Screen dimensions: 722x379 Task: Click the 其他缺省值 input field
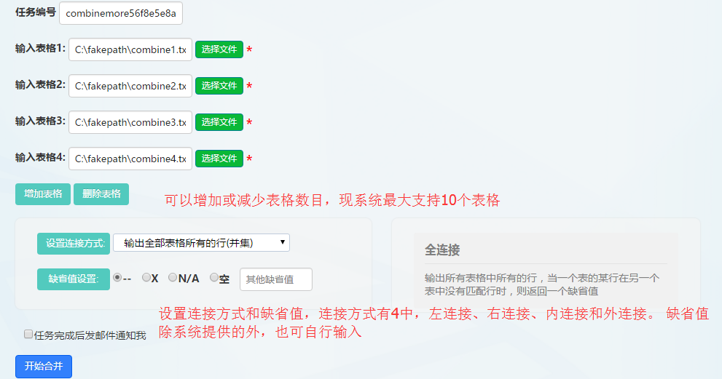pos(276,279)
